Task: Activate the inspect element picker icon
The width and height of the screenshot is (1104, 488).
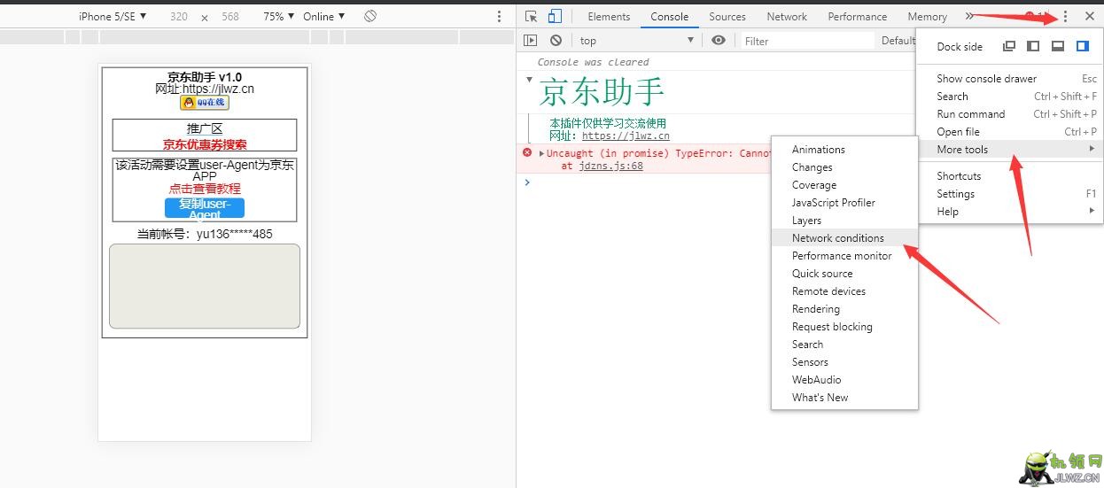Action: (x=531, y=16)
